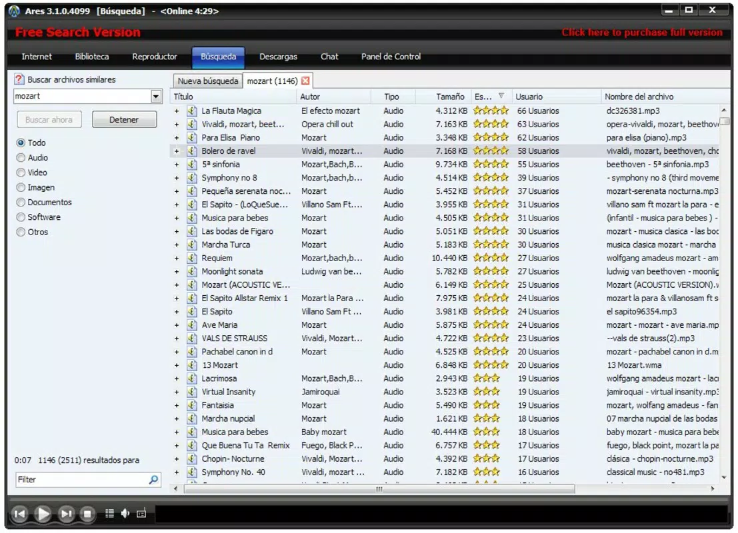The height and width of the screenshot is (533, 738).
Task: Click the audio file icon for El Sapito Allstar Remix 1
Action: (191, 298)
